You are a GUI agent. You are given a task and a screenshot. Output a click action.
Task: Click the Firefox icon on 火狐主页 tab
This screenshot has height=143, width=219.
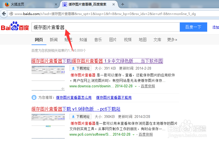click(x=7, y=4)
